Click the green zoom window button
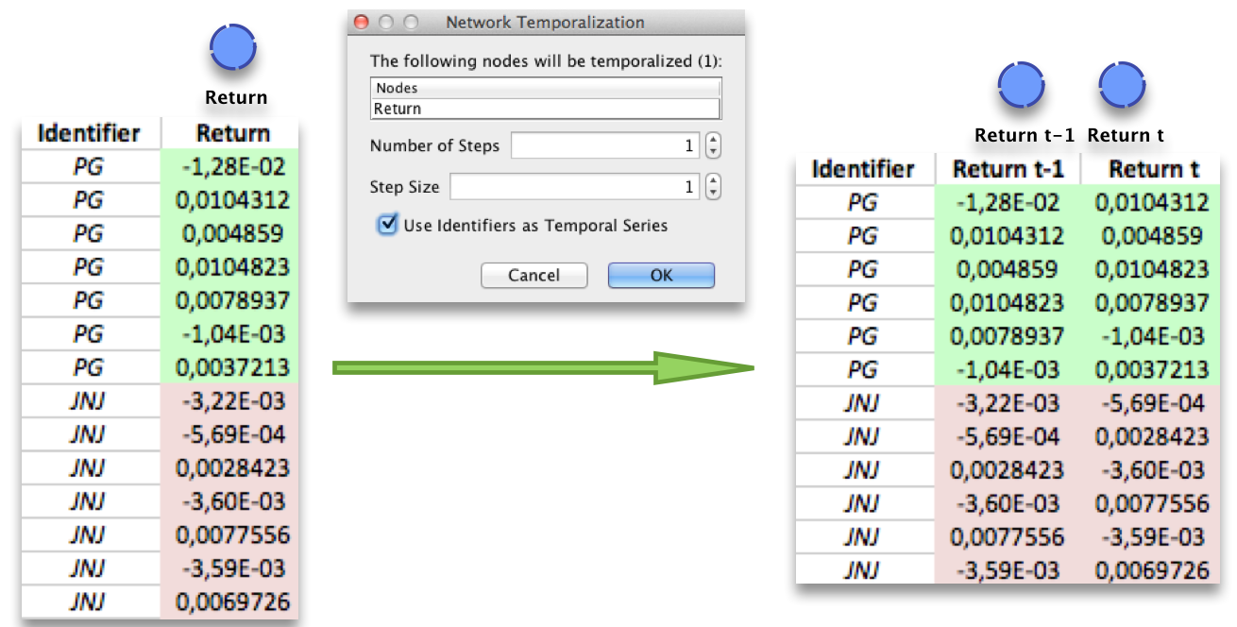1237x627 pixels. tap(410, 22)
